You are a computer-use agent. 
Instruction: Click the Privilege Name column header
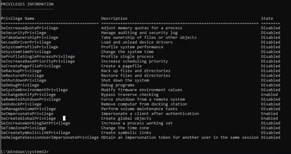(18, 18)
